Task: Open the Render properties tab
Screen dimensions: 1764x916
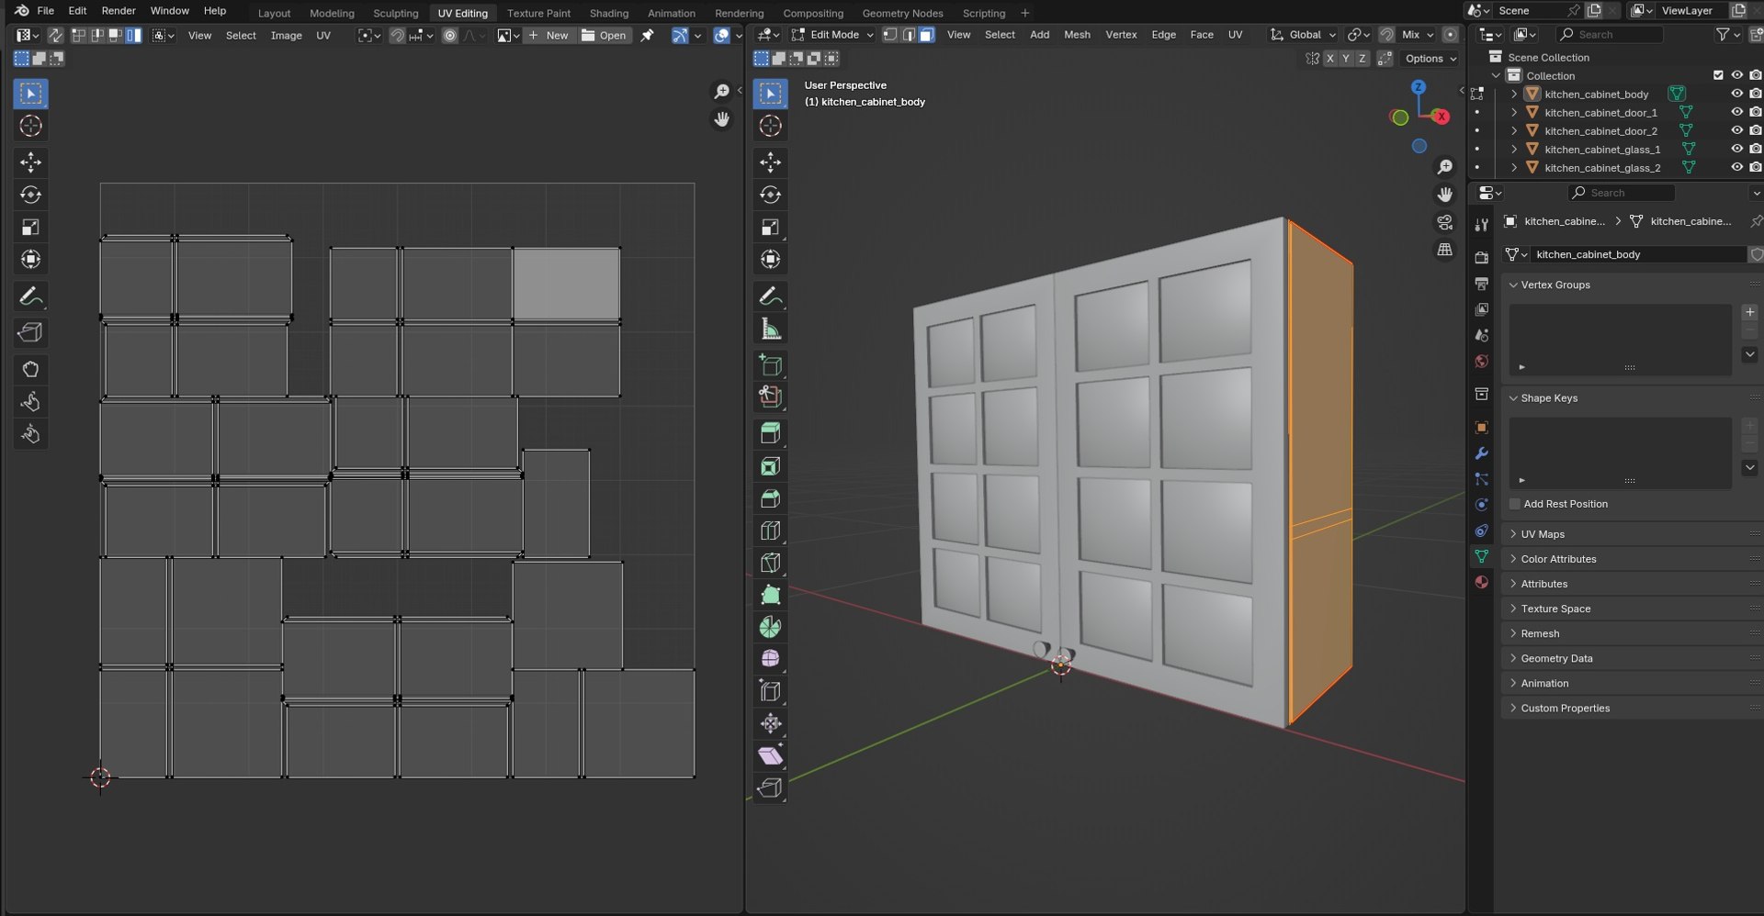Action: click(1481, 258)
